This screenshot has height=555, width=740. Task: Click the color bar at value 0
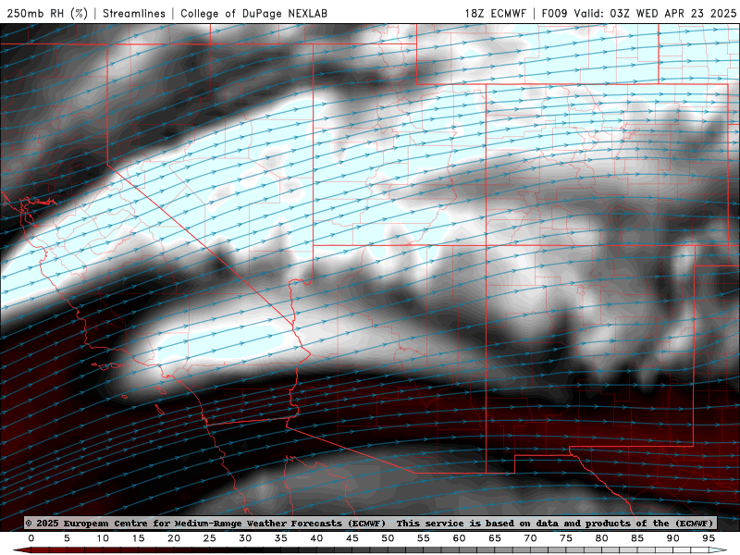coord(31,550)
